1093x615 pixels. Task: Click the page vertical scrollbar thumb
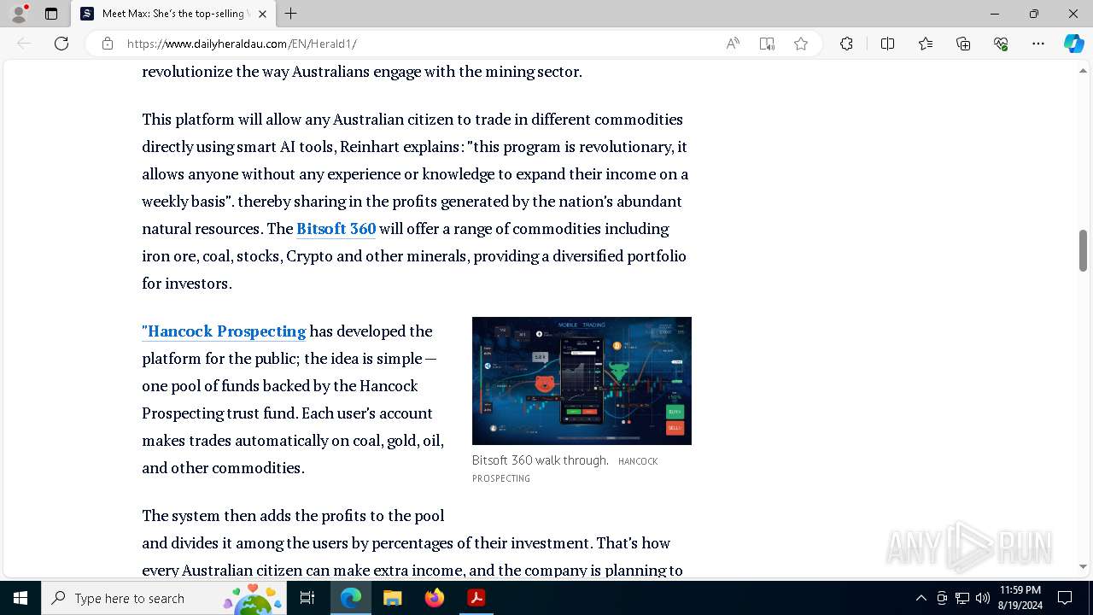pyautogui.click(x=1083, y=250)
